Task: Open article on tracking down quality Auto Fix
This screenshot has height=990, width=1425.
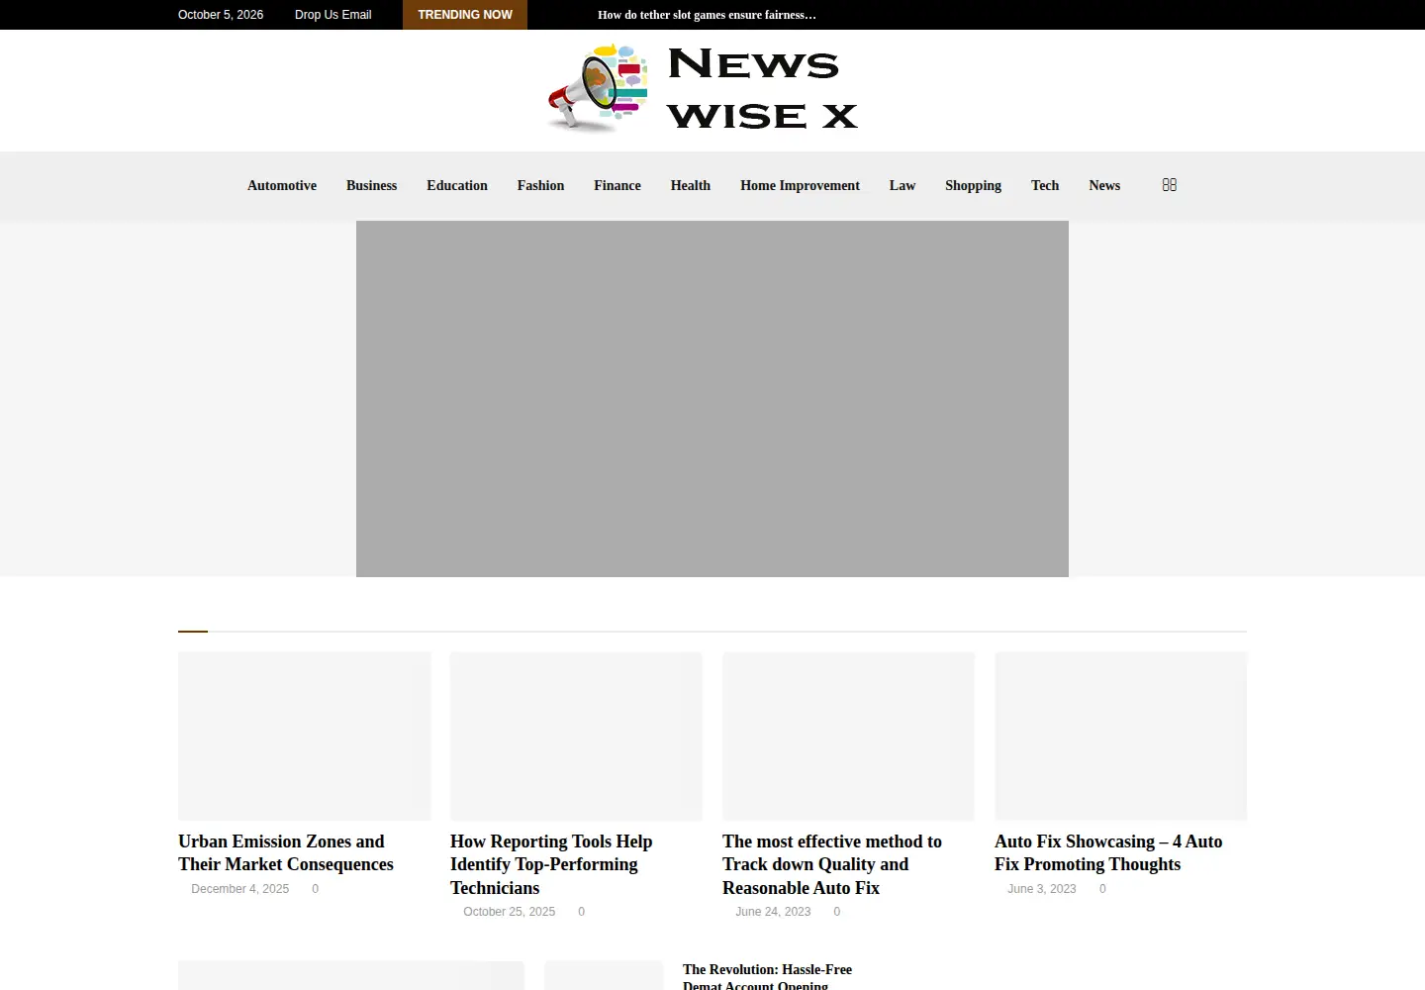Action: (832, 864)
